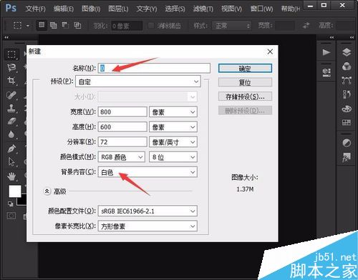358x280 pixels.
Task: Select the Lasso tool
Action: point(11,68)
